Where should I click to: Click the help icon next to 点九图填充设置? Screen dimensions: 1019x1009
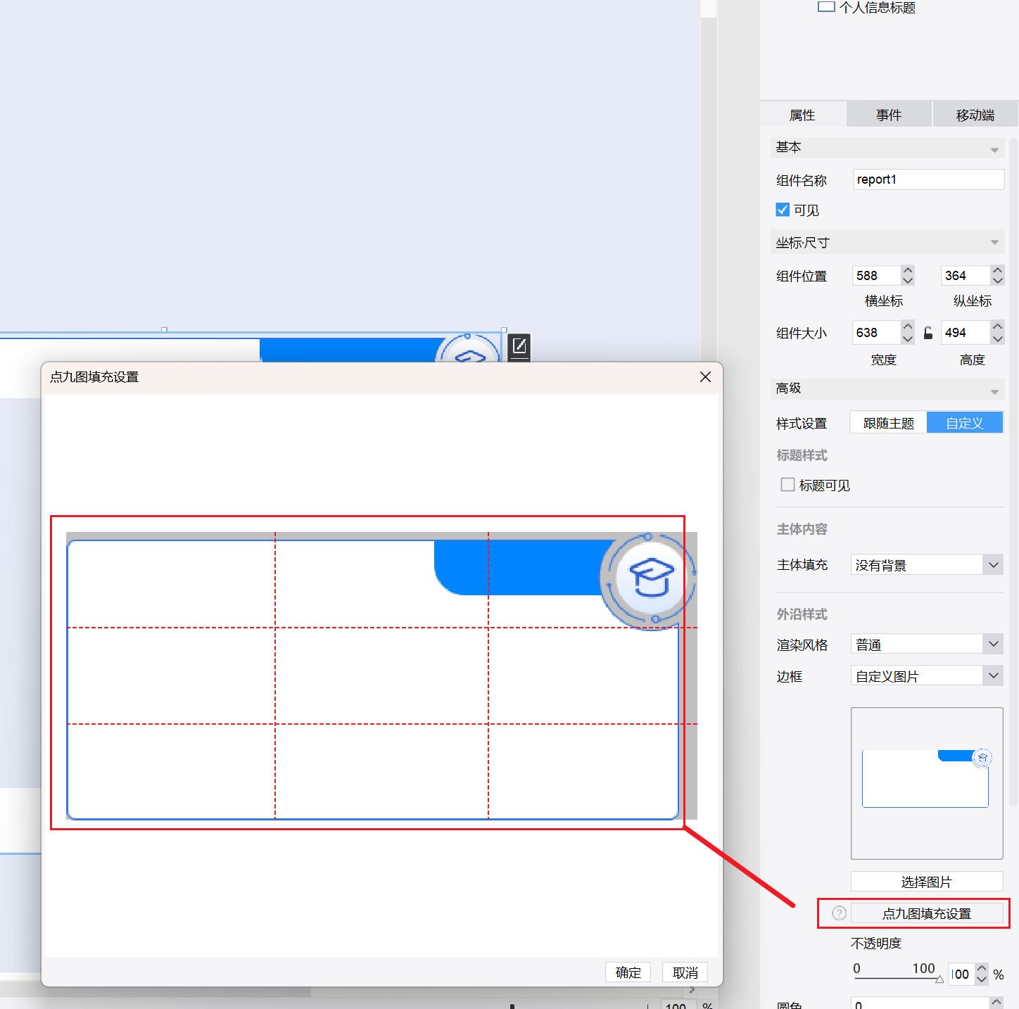click(x=839, y=913)
